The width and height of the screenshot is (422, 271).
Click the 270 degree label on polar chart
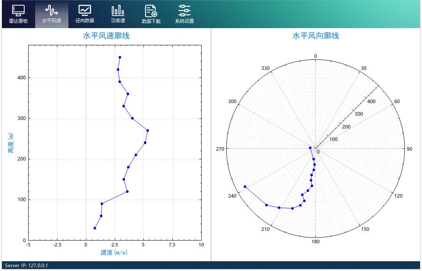point(220,149)
